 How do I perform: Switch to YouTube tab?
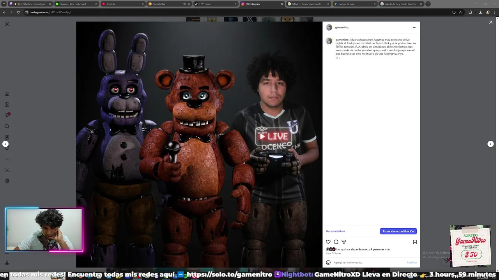click(122, 4)
